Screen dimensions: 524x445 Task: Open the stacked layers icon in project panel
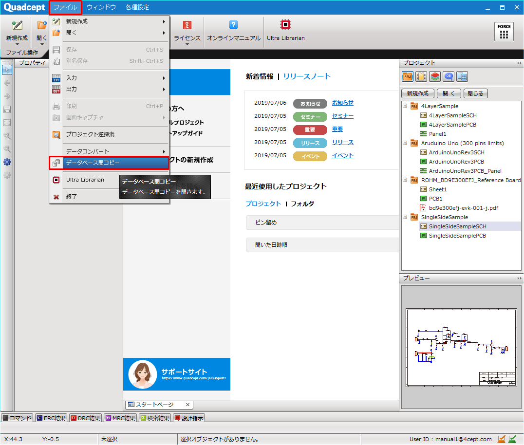point(435,76)
